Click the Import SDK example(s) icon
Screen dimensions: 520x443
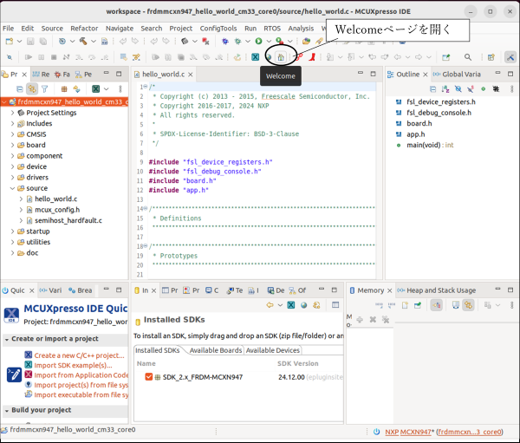[x=29, y=364]
